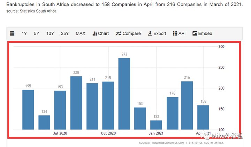
Task: Click the Export download icon
Action: click(150, 33)
